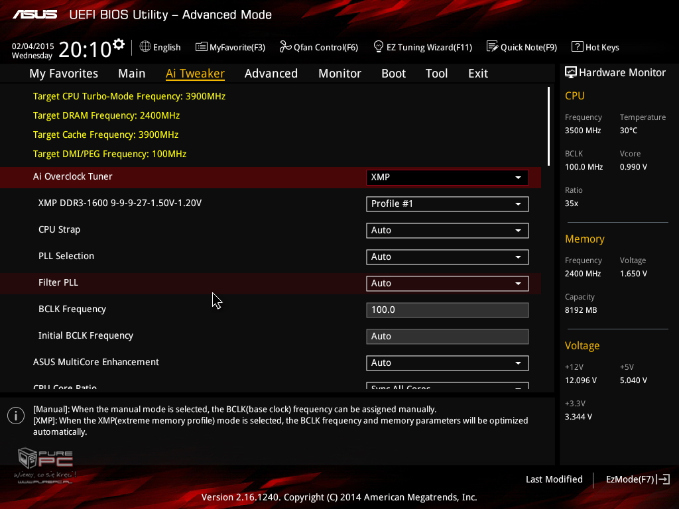This screenshot has height=509, width=679.
Task: Click the CPU frequency value 3500 MHz
Action: pyautogui.click(x=583, y=131)
